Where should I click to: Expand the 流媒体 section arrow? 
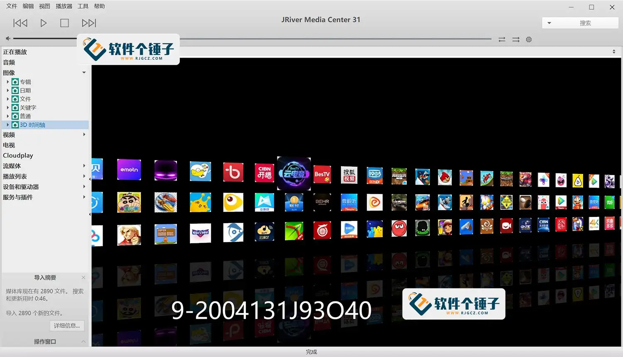point(84,166)
